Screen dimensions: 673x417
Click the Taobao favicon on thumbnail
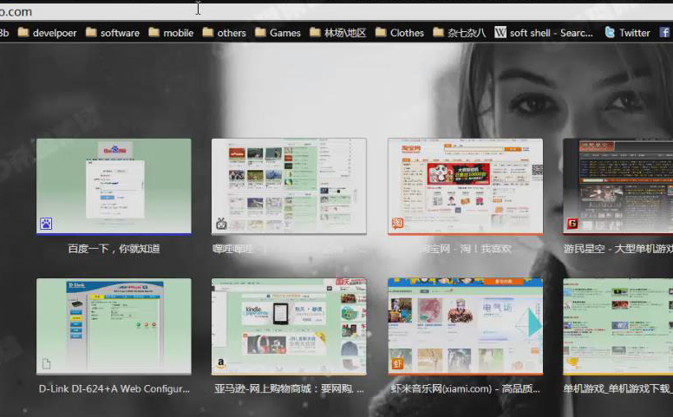(396, 224)
